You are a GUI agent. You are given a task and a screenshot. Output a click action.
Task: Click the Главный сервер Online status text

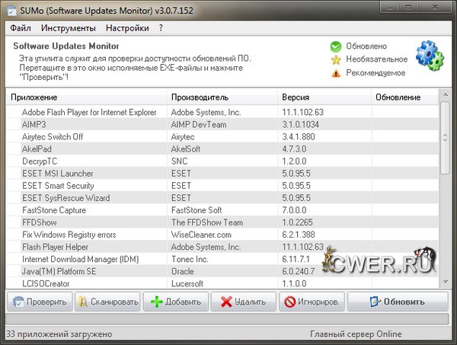pyautogui.click(x=356, y=334)
